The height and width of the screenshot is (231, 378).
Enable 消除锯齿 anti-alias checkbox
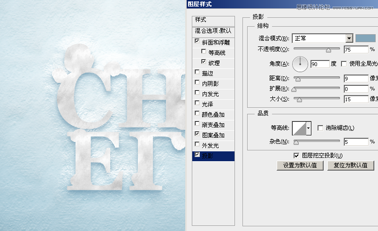coord(320,128)
